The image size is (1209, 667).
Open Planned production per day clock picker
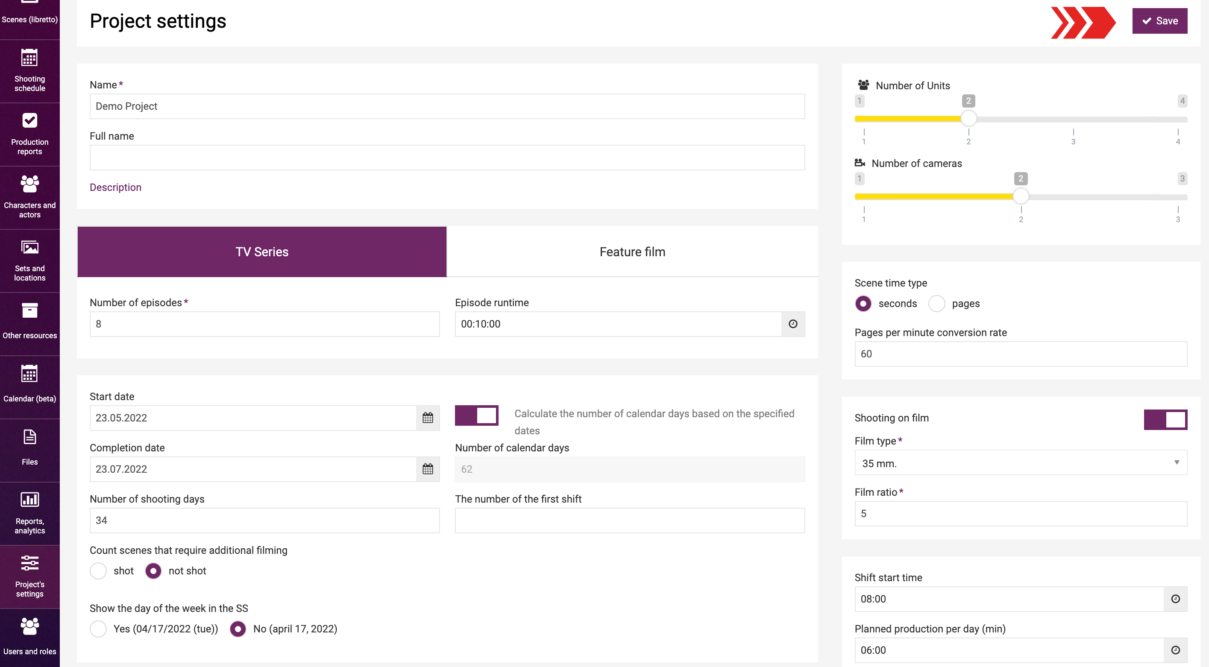1176,650
